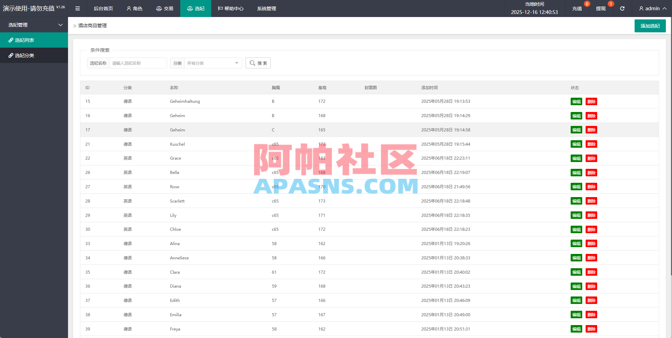Viewport: 672px width, 338px height.
Task: Delete the Kuschel row
Action: pos(591,144)
